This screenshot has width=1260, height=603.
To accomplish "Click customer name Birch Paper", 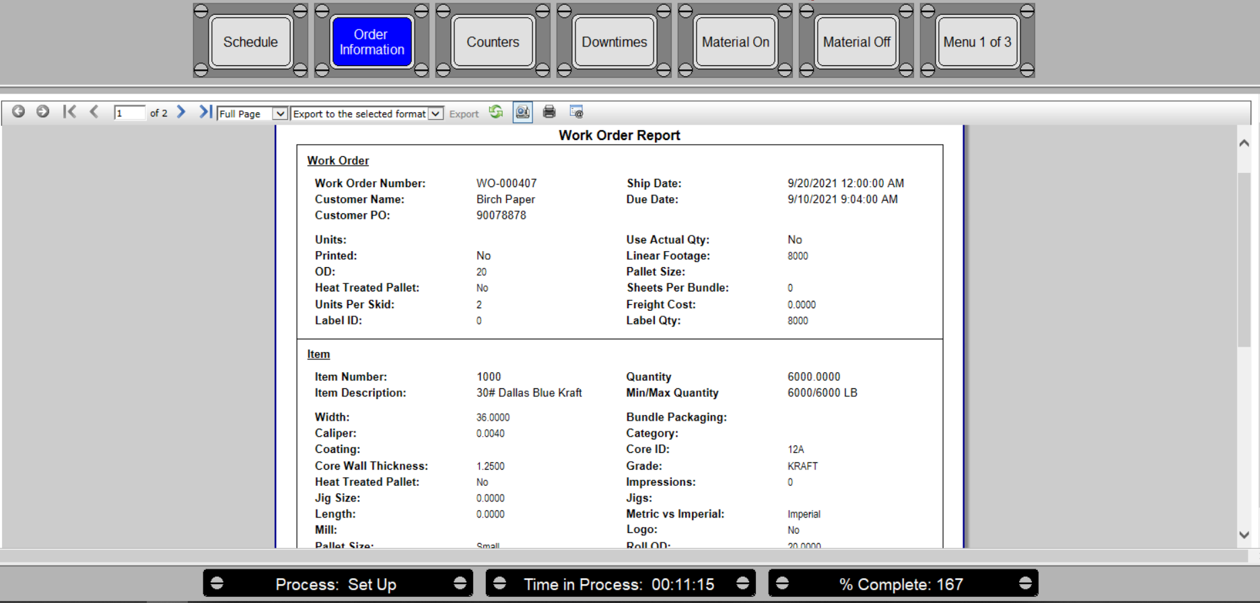I will (505, 199).
